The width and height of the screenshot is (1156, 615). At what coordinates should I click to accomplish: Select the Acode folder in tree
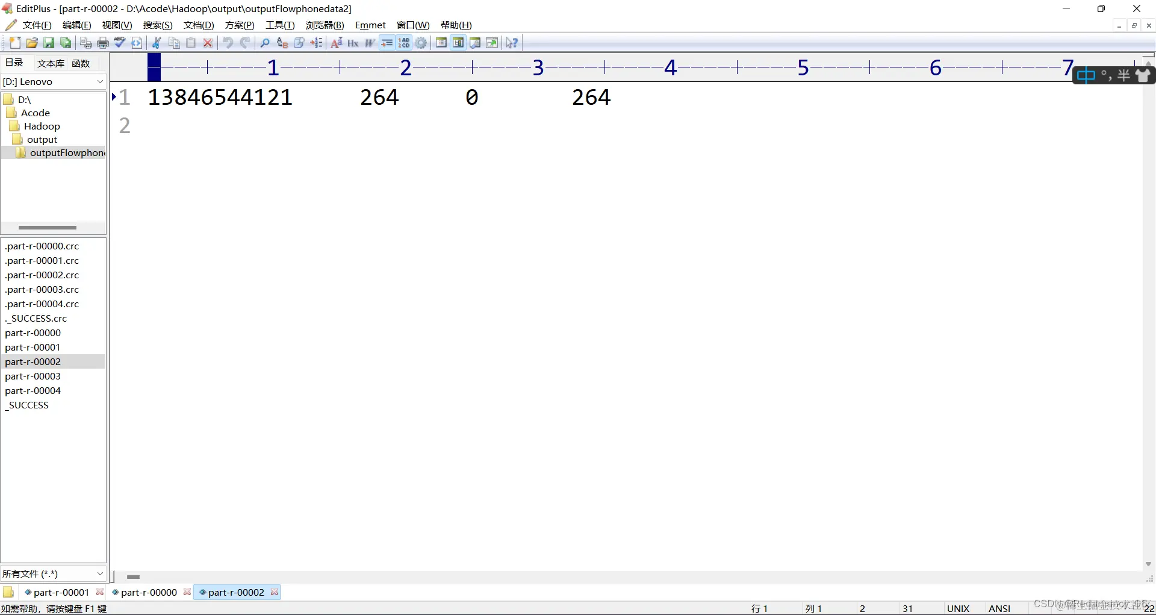[x=28, y=113]
